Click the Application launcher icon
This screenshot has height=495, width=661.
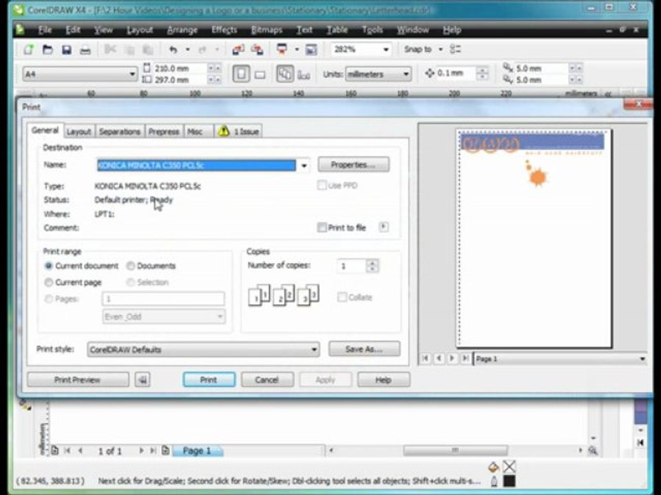282,49
